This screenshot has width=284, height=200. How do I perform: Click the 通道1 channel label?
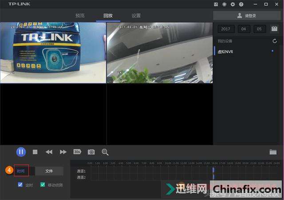tap(81, 171)
